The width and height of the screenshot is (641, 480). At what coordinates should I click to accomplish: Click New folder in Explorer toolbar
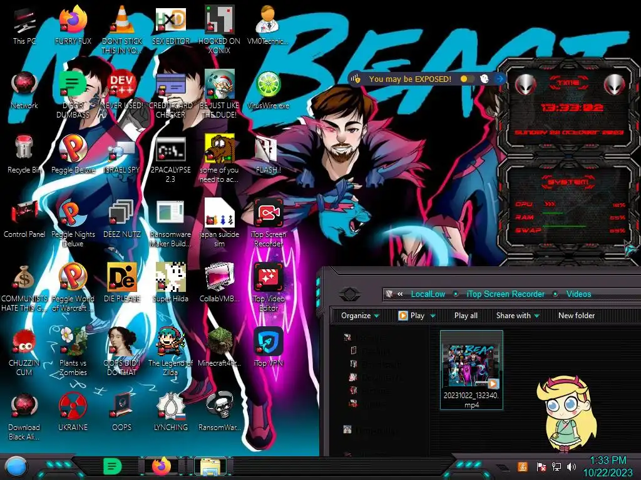click(577, 316)
